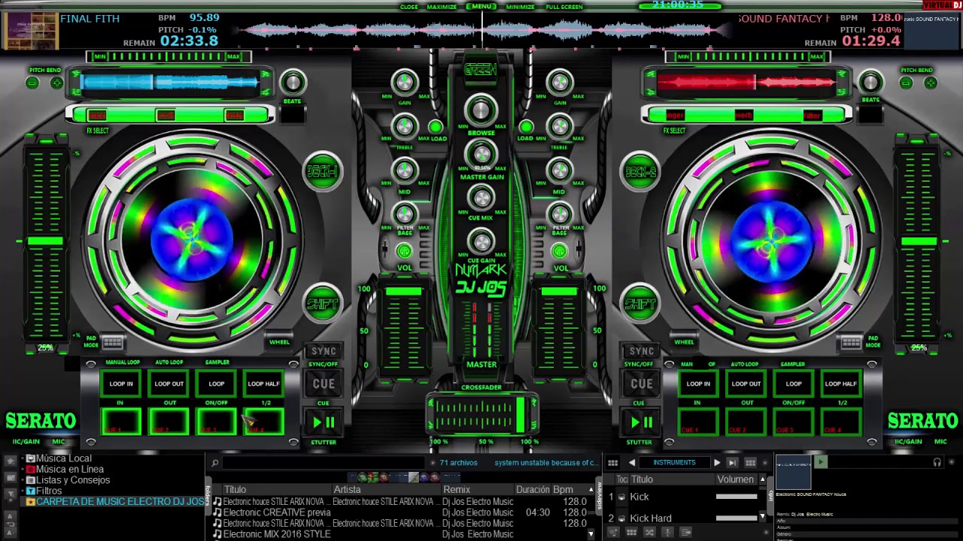Screen dimensions: 963x541
Task: Click the CUE MIX knob
Action: [x=481, y=197]
